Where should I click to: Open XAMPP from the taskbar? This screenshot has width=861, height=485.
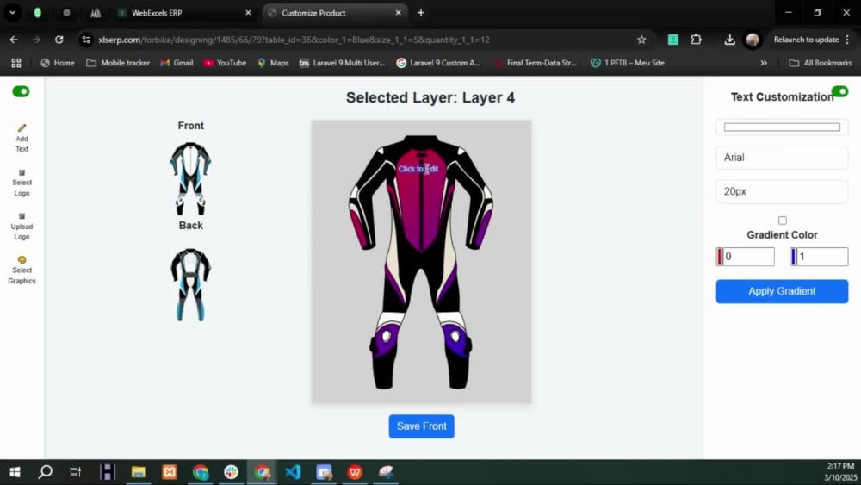point(169,472)
